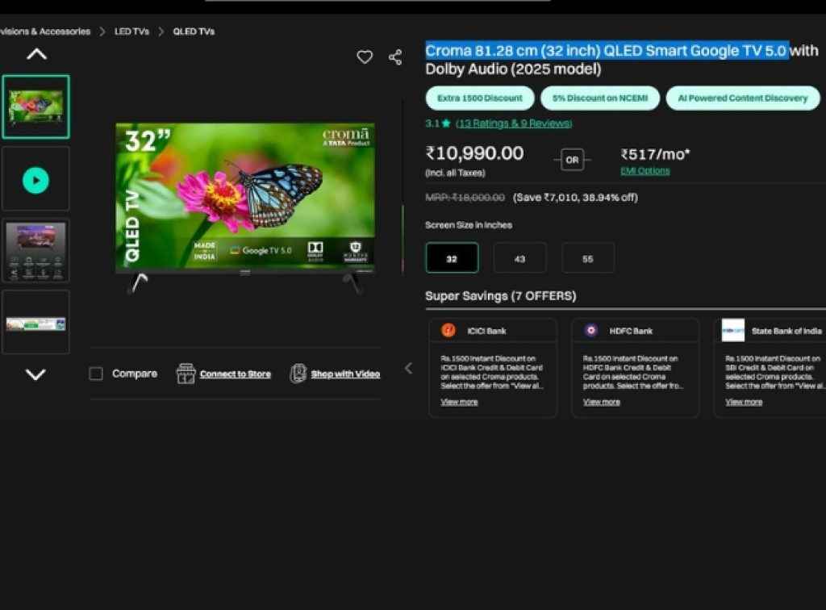
Task: Select the first product thumbnail
Action: (x=35, y=106)
